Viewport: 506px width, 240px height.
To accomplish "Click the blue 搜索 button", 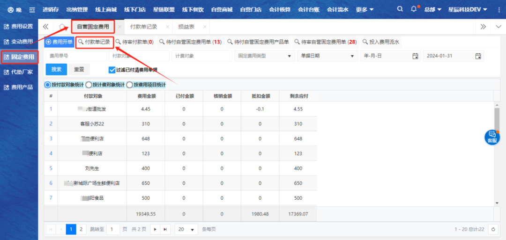I will [x=56, y=70].
